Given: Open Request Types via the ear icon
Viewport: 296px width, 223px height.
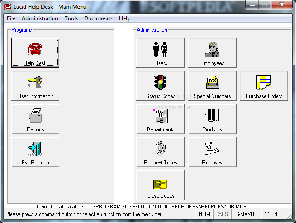Looking at the screenshot, I should tap(160, 152).
